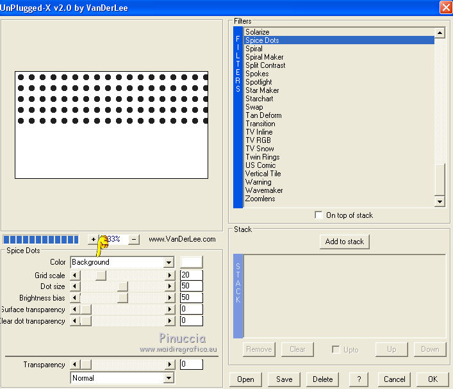453x389 pixels.
Task: Click Grid scale value field showing 20
Action: (191, 275)
